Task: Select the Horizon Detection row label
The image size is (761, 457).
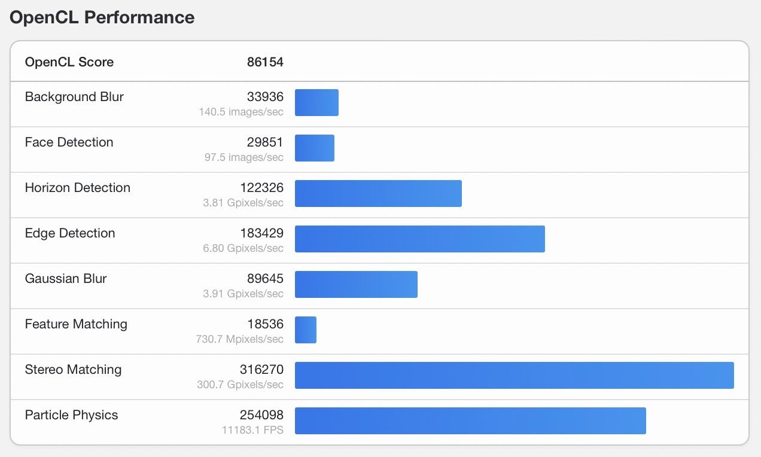Action: pos(77,188)
